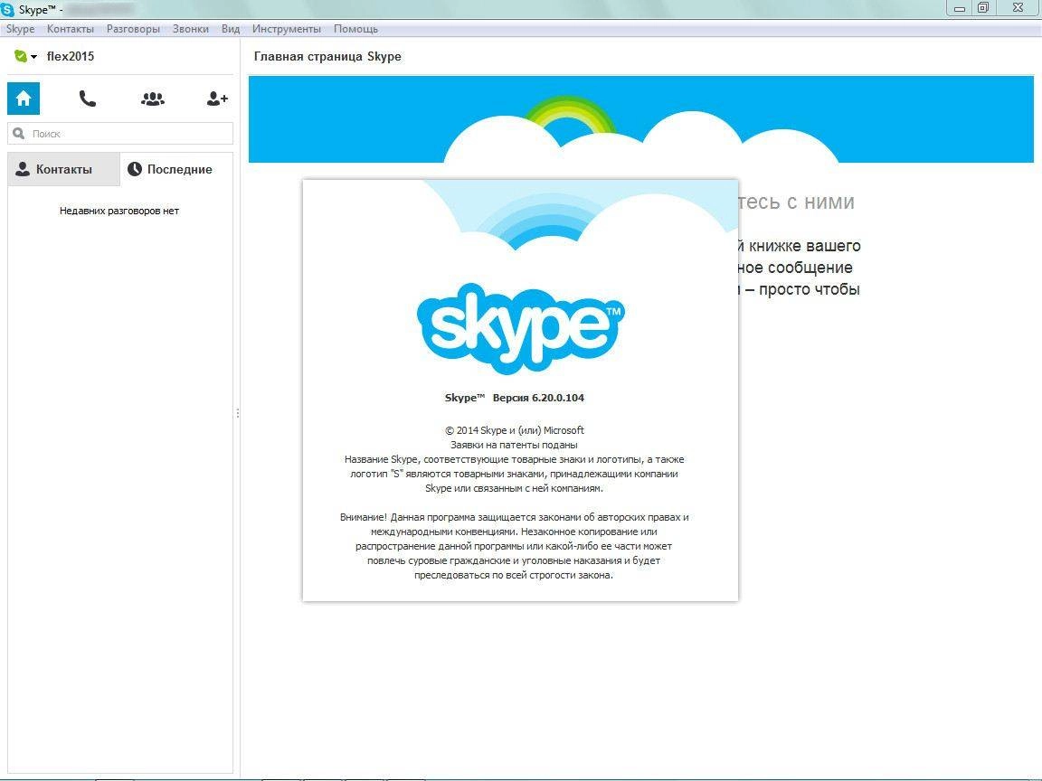
Task: Switch to the Последние tab
Action: point(176,169)
